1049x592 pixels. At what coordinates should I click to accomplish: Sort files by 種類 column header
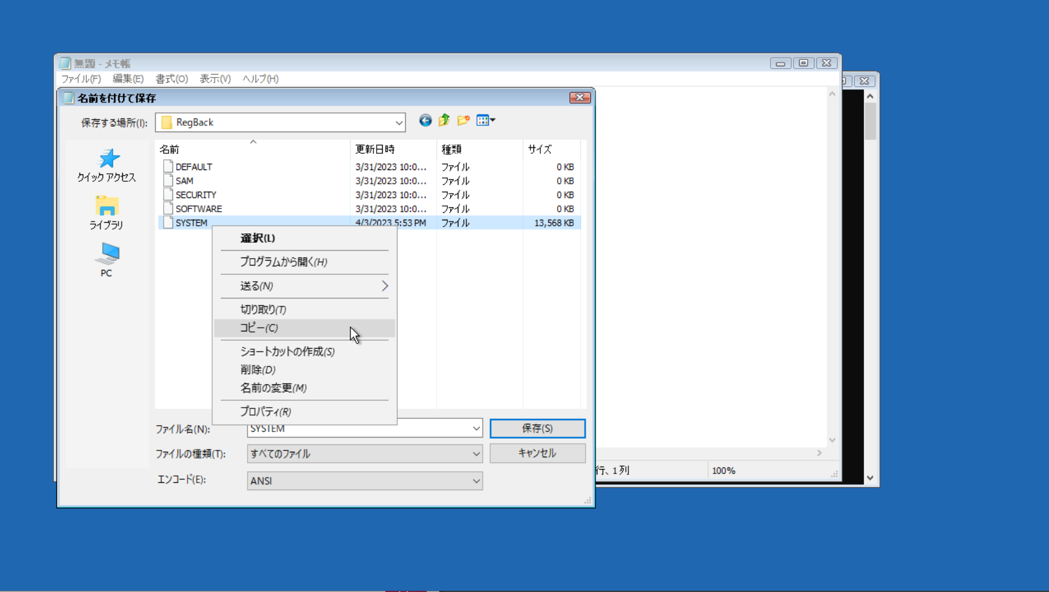[x=480, y=149]
